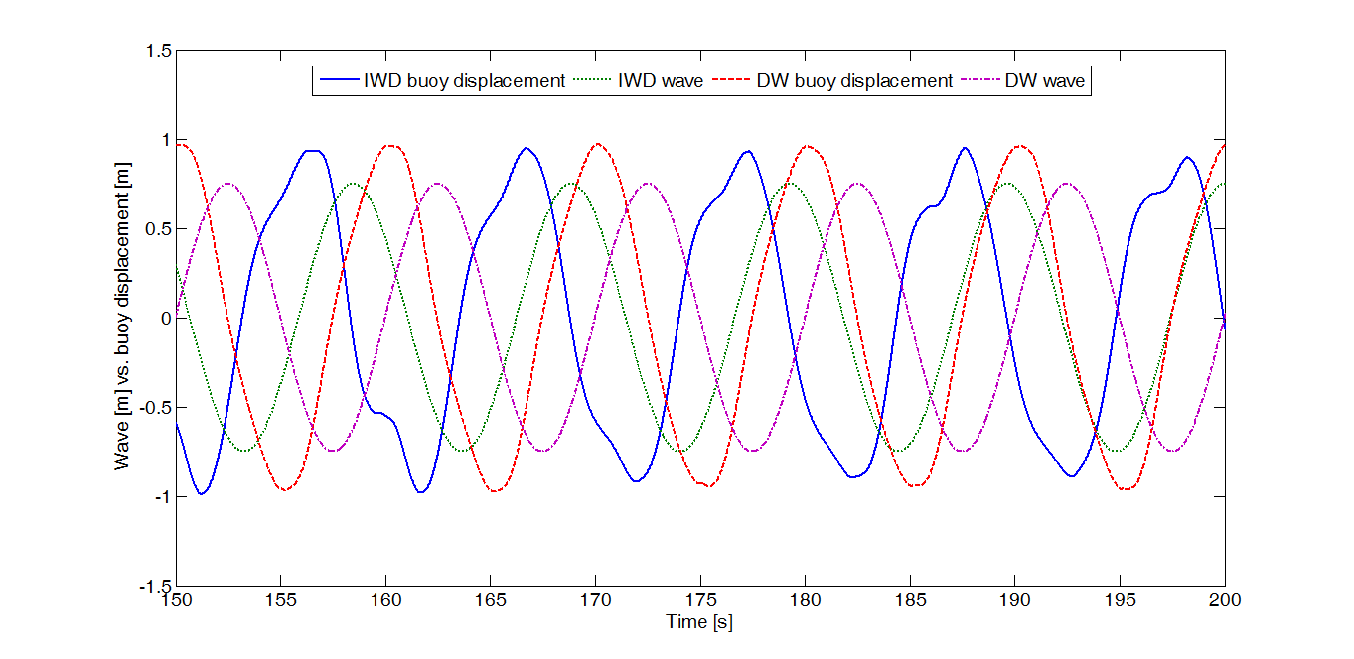Select the magenta dash-dot line sample in legend

[980, 81]
